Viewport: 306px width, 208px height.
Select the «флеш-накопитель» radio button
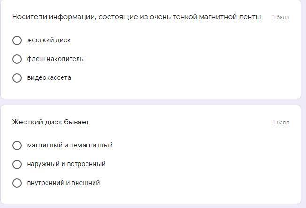pos(17,59)
